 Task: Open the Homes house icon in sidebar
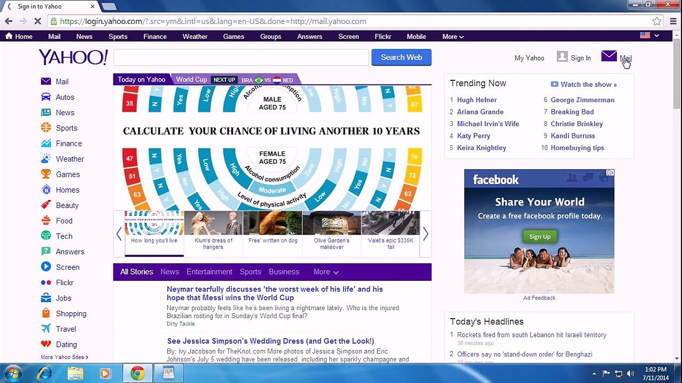point(46,189)
